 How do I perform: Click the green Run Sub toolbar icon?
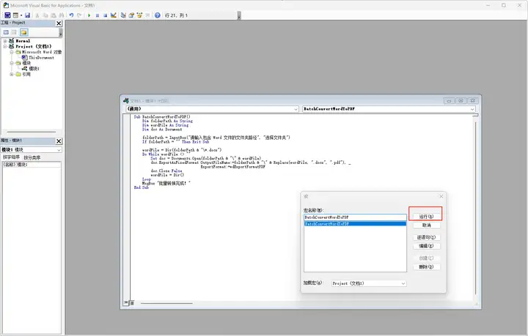(x=89, y=15)
